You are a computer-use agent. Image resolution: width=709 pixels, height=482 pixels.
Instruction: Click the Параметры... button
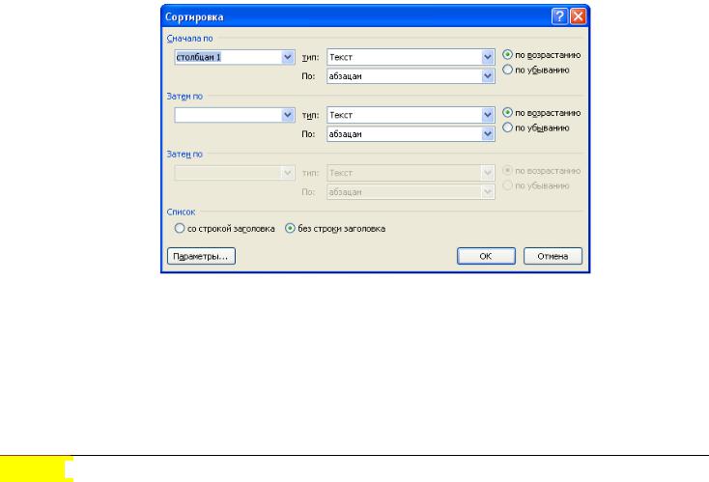[x=201, y=256]
